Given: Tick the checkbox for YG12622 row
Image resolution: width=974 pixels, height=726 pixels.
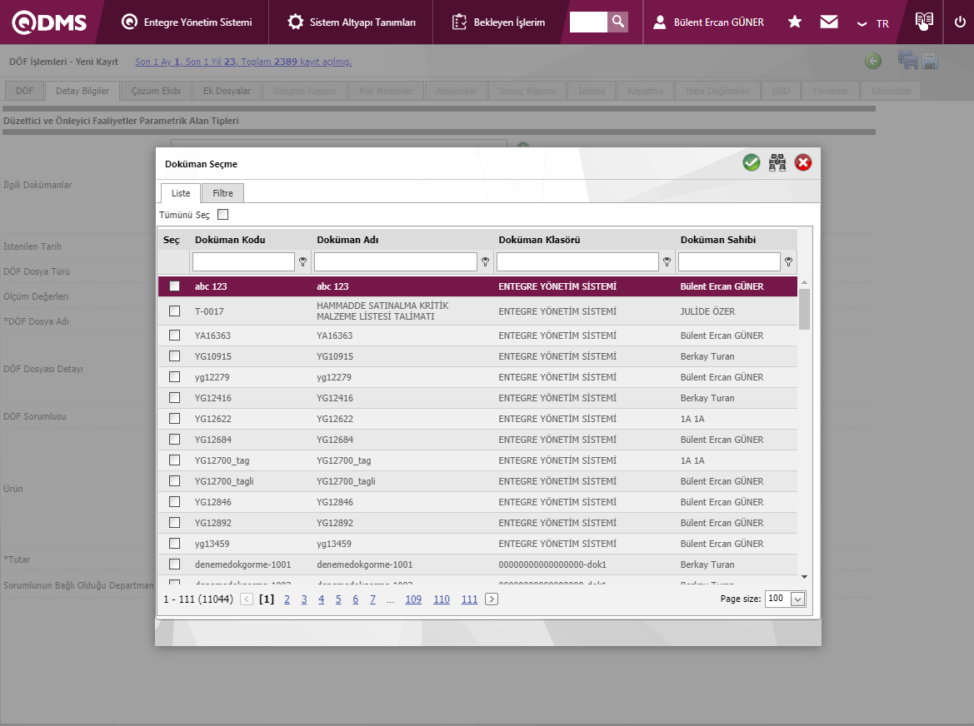Looking at the screenshot, I should (x=174, y=419).
